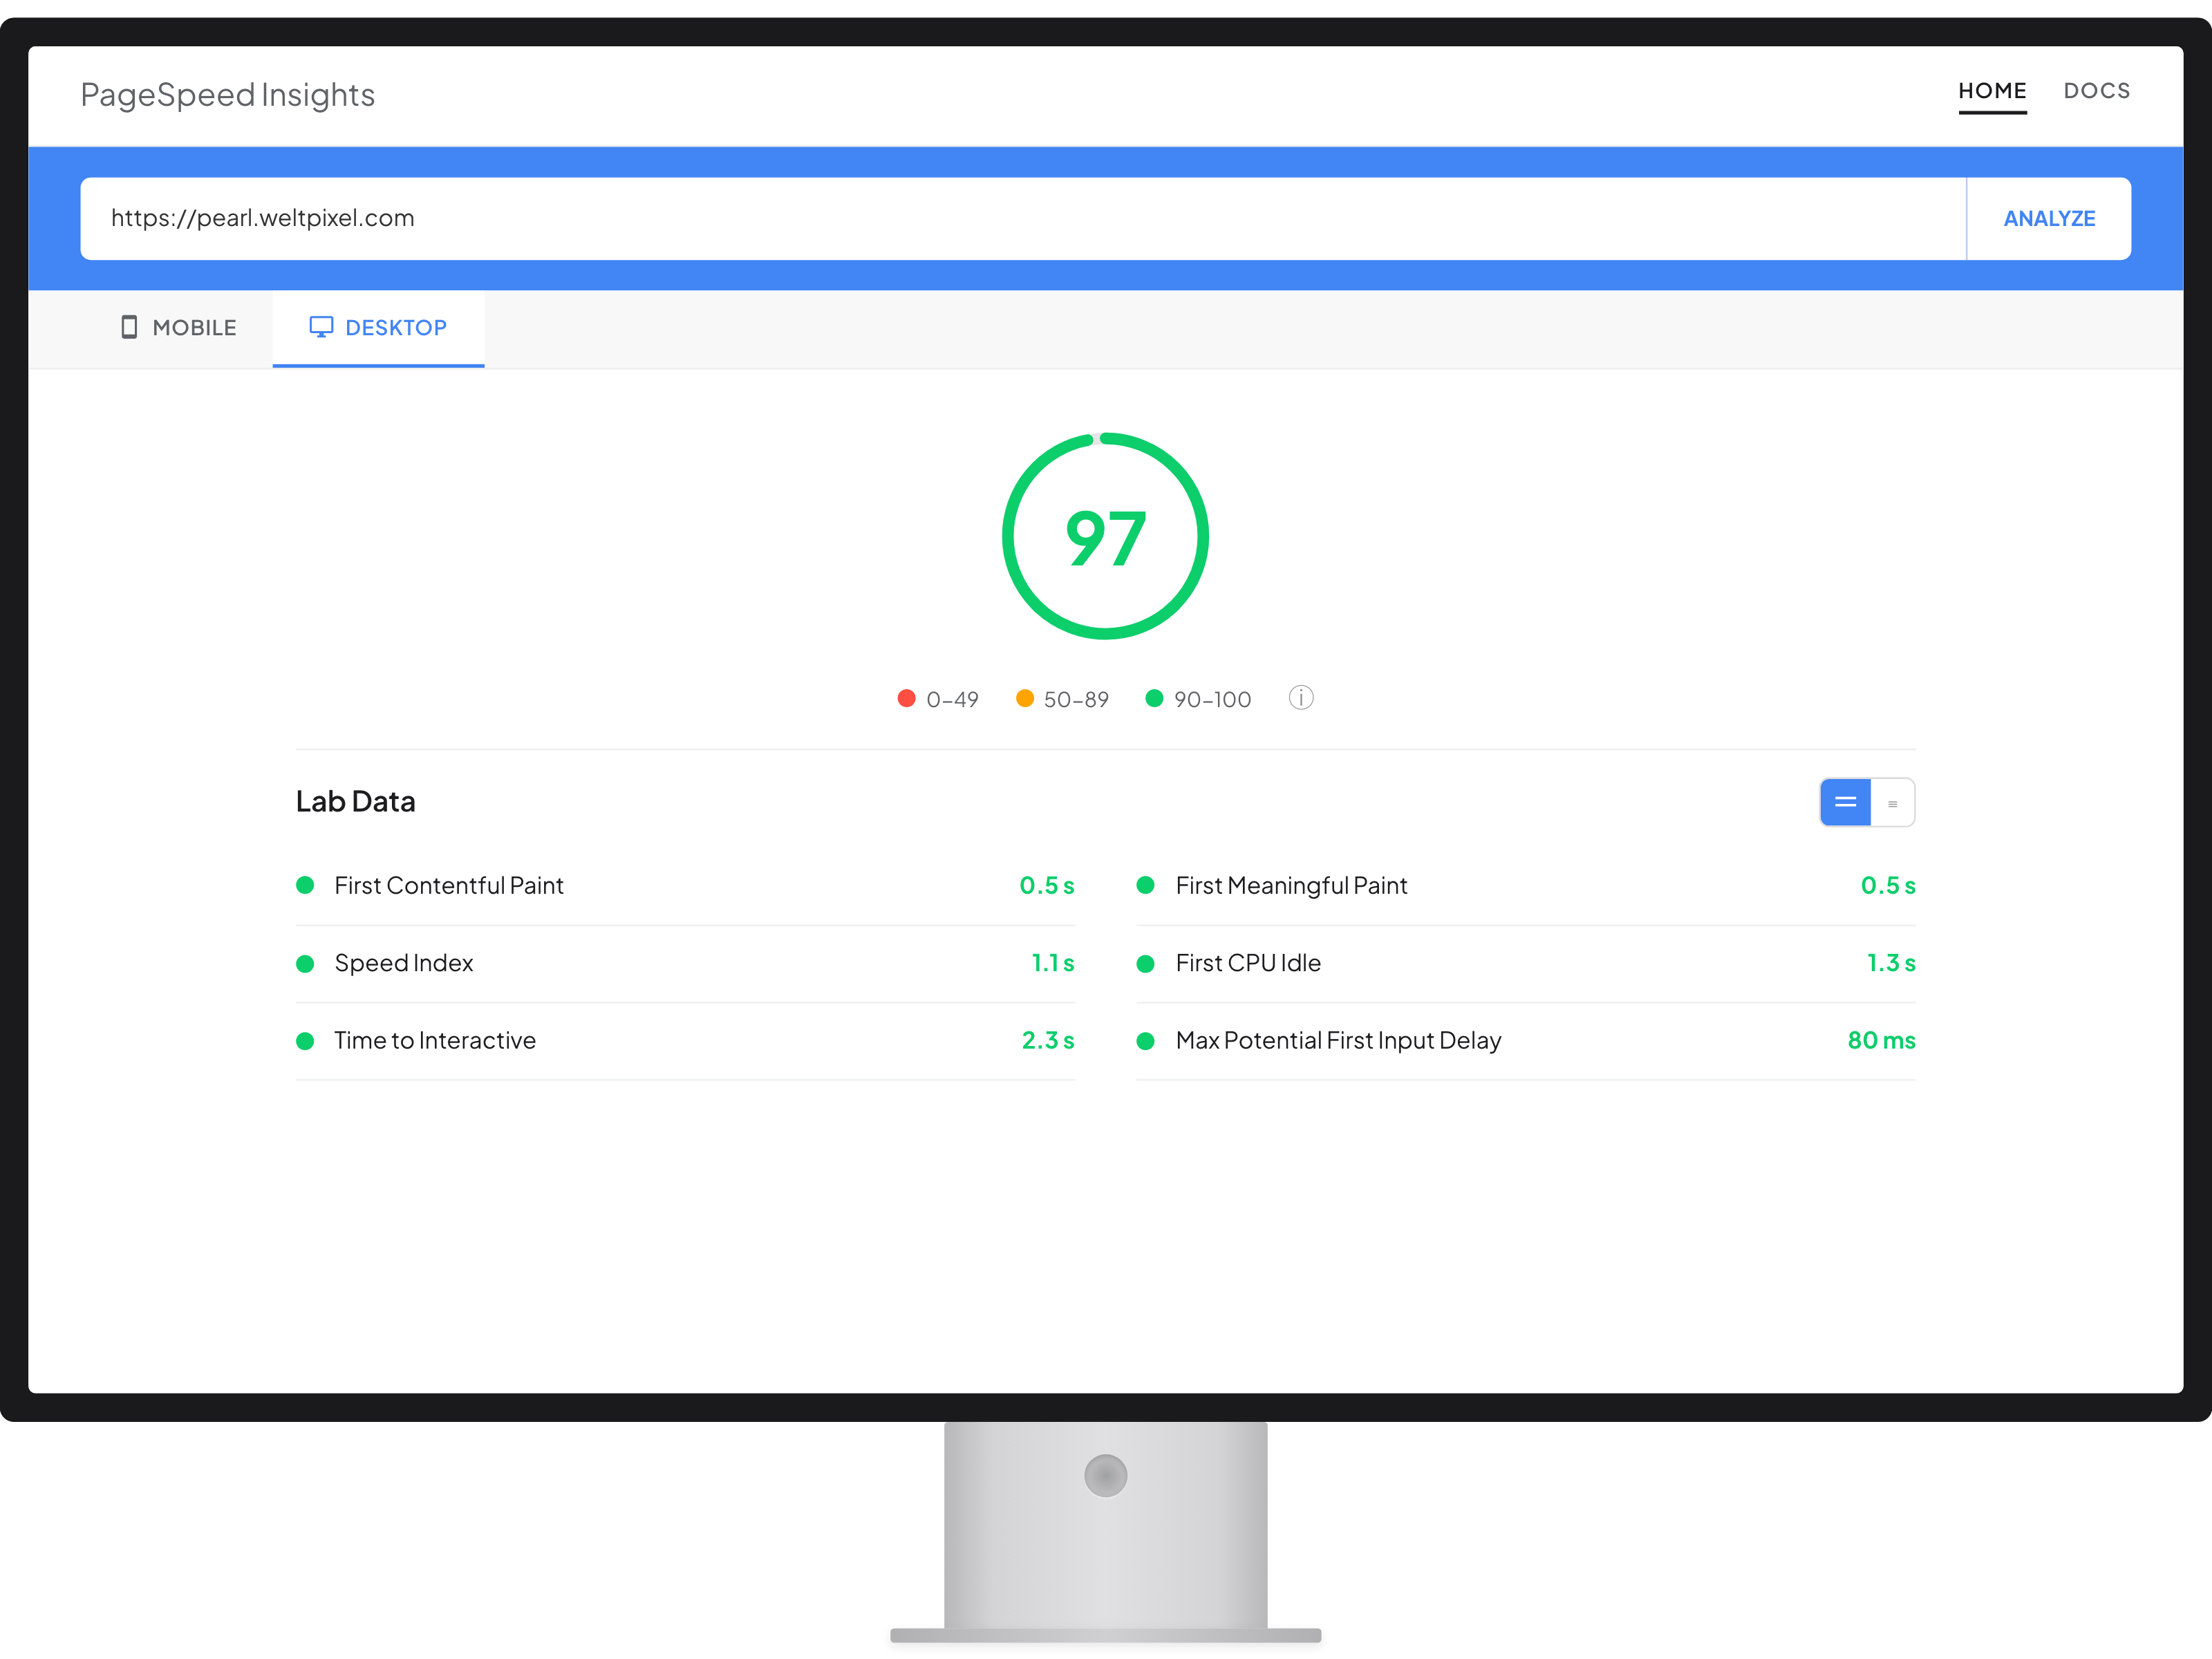Switch to the MOBILE tab
The width and height of the screenshot is (2212, 1659).
tap(178, 328)
